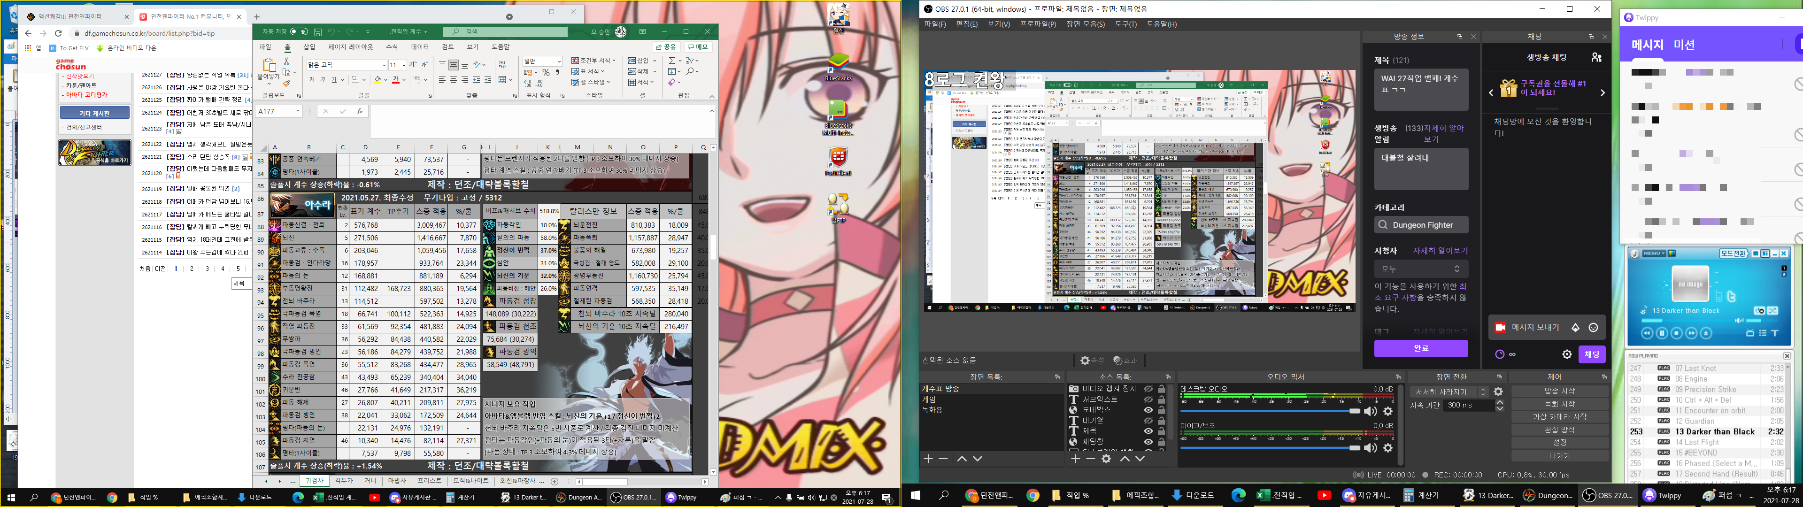Image resolution: width=1803 pixels, height=507 pixels.
Task: Toggle visibility of 비디오 캡쳐 장치 source
Action: [x=1148, y=389]
